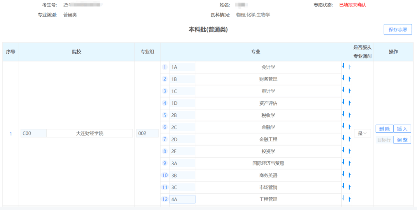Move 审计学 up one position
The width and height of the screenshot is (417, 210).
click(x=350, y=91)
